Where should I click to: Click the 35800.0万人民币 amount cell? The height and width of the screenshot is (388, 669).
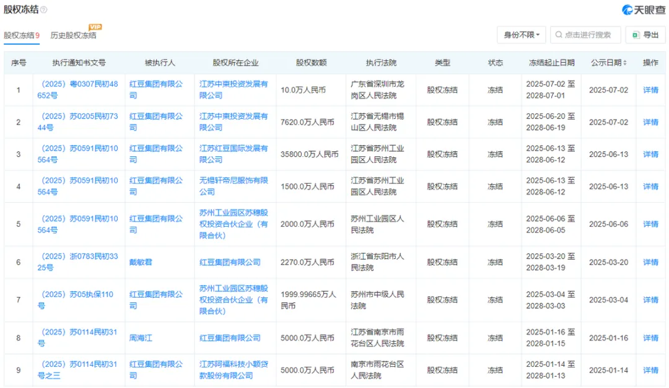click(309, 154)
